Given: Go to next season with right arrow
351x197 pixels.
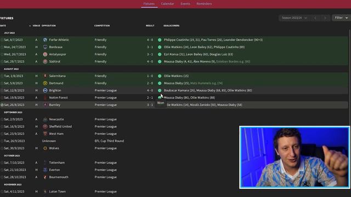Looking at the screenshot, I should point(325,18).
